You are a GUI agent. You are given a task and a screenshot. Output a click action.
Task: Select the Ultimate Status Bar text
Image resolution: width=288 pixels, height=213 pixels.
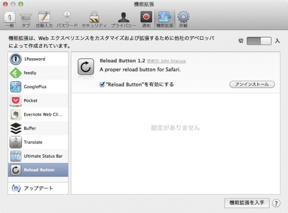[x=43, y=156]
